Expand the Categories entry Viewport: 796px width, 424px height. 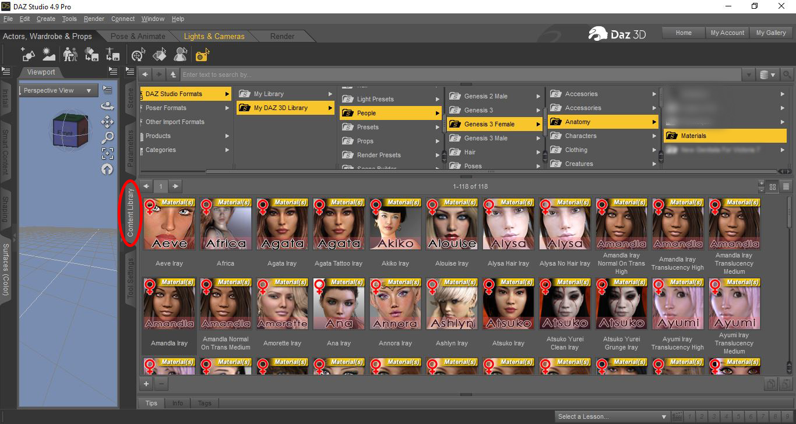point(227,150)
